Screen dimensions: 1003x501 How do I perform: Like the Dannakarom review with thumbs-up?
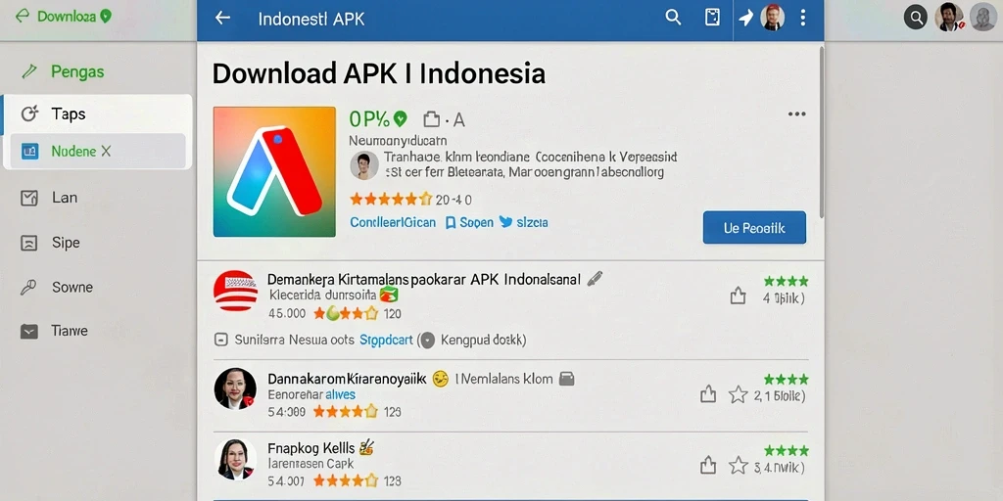(708, 394)
